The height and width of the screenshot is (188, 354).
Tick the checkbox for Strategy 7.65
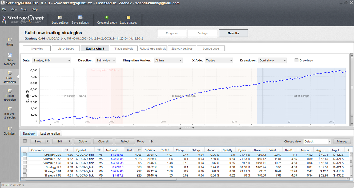tap(25, 175)
